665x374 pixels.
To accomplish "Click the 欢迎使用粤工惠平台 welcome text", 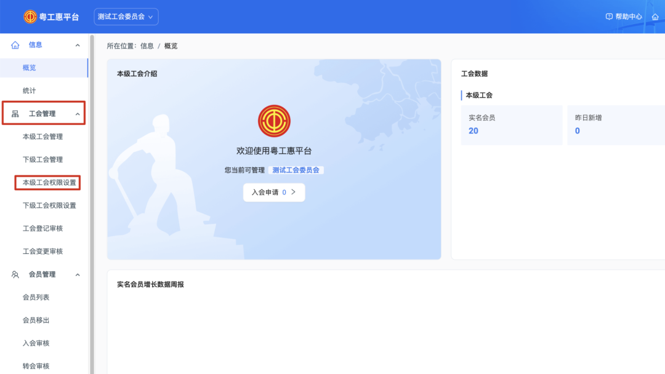I will [274, 151].
